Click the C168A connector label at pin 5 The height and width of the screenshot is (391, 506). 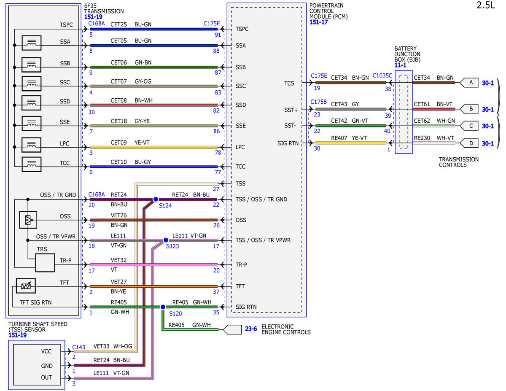[x=97, y=24]
